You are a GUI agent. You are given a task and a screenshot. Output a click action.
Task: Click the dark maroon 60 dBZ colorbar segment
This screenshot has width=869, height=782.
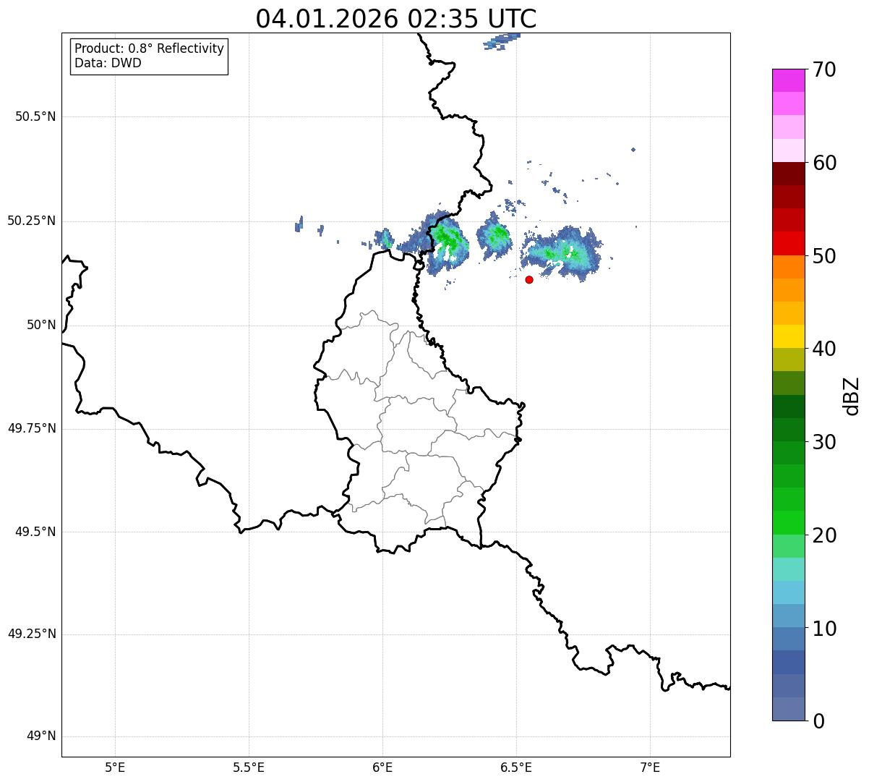(788, 174)
